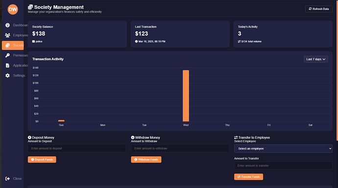338x188 pixels.
Task: Focus the Enter amount to withdraw field
Action: (x=180, y=148)
